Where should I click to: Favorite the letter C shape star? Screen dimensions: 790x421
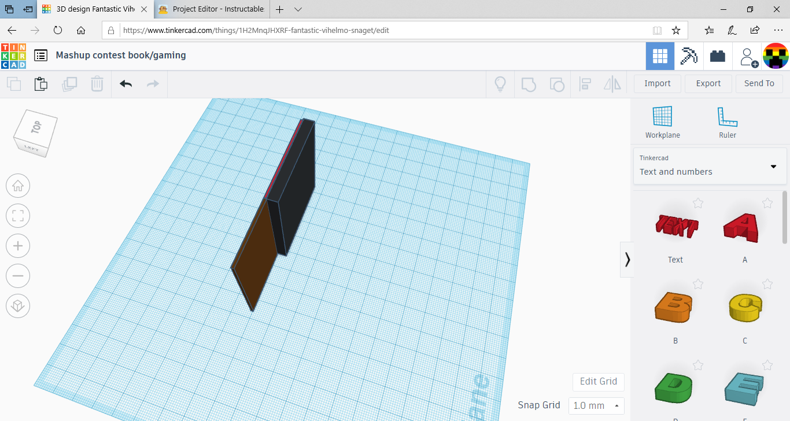coord(767,284)
